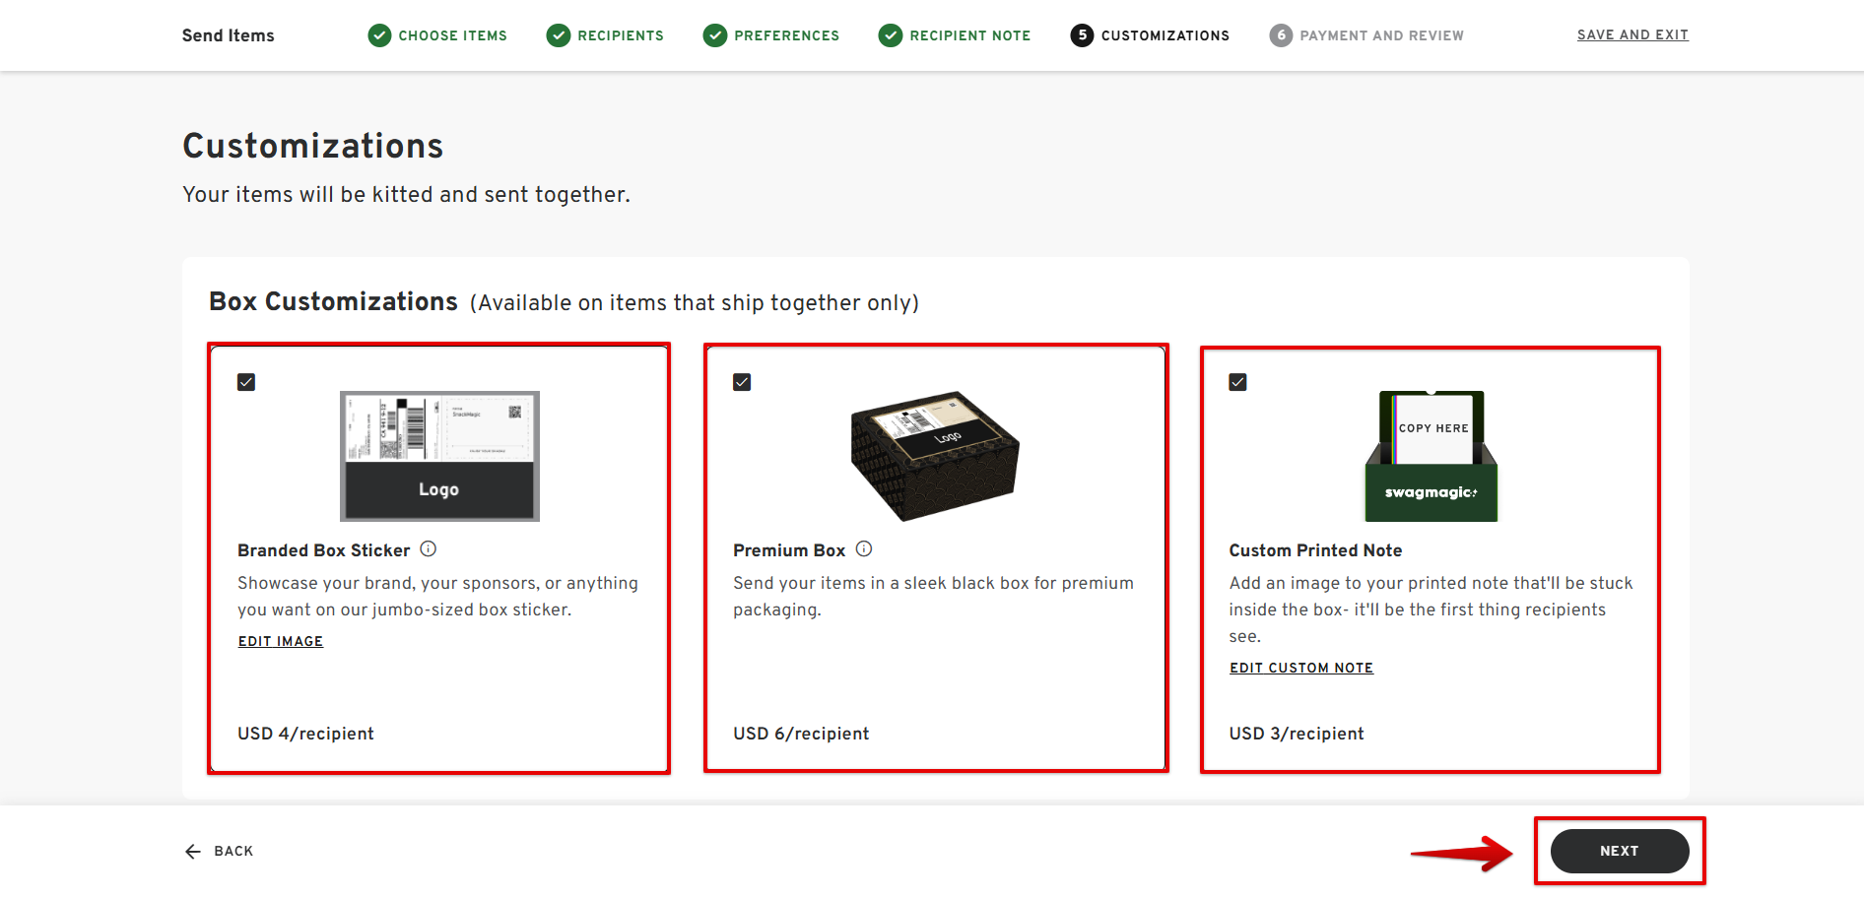The width and height of the screenshot is (1864, 898).
Task: Click the Choose Items green checkmark icon
Action: 379,35
